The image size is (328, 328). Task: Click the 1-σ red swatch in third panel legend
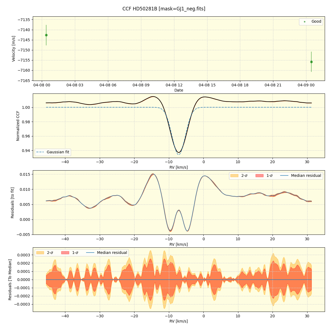coord(259,175)
